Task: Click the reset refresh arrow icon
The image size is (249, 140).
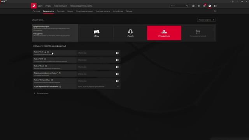Action: pyautogui.click(x=215, y=11)
